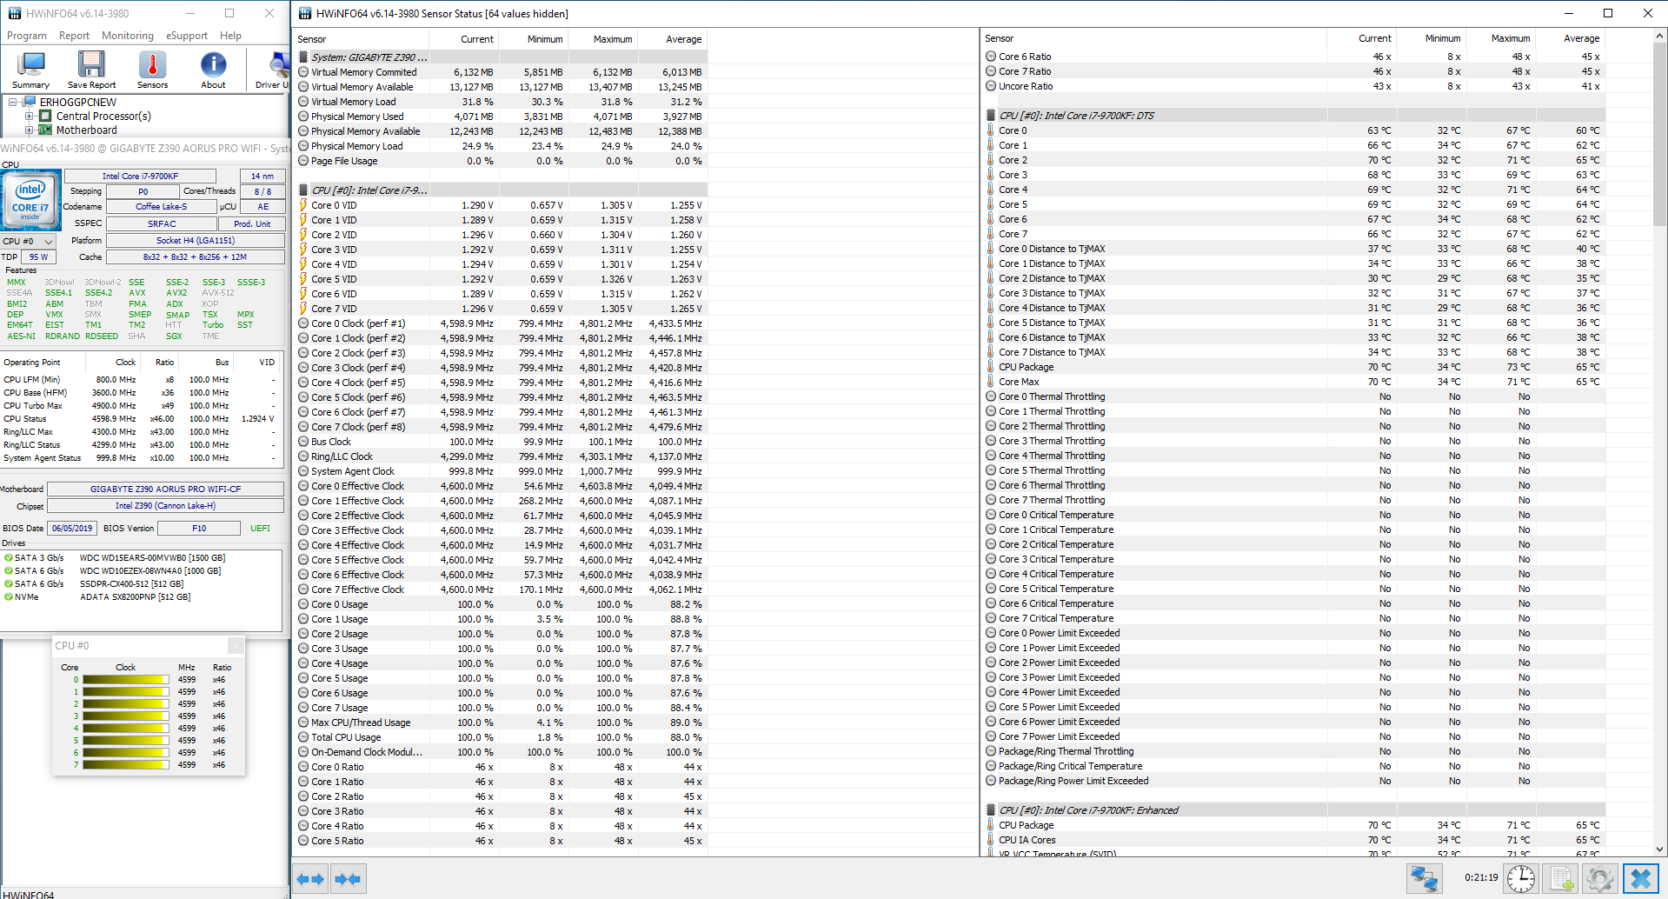1668x899 pixels.
Task: Open sensor settings with the gear icon
Action: click(x=1600, y=879)
